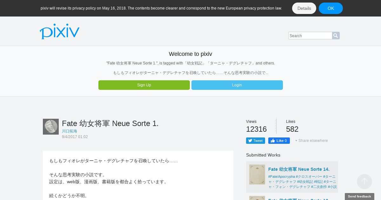Click the #幼女戦記 tag
Screen dimensions: 381x200
click(305, 182)
